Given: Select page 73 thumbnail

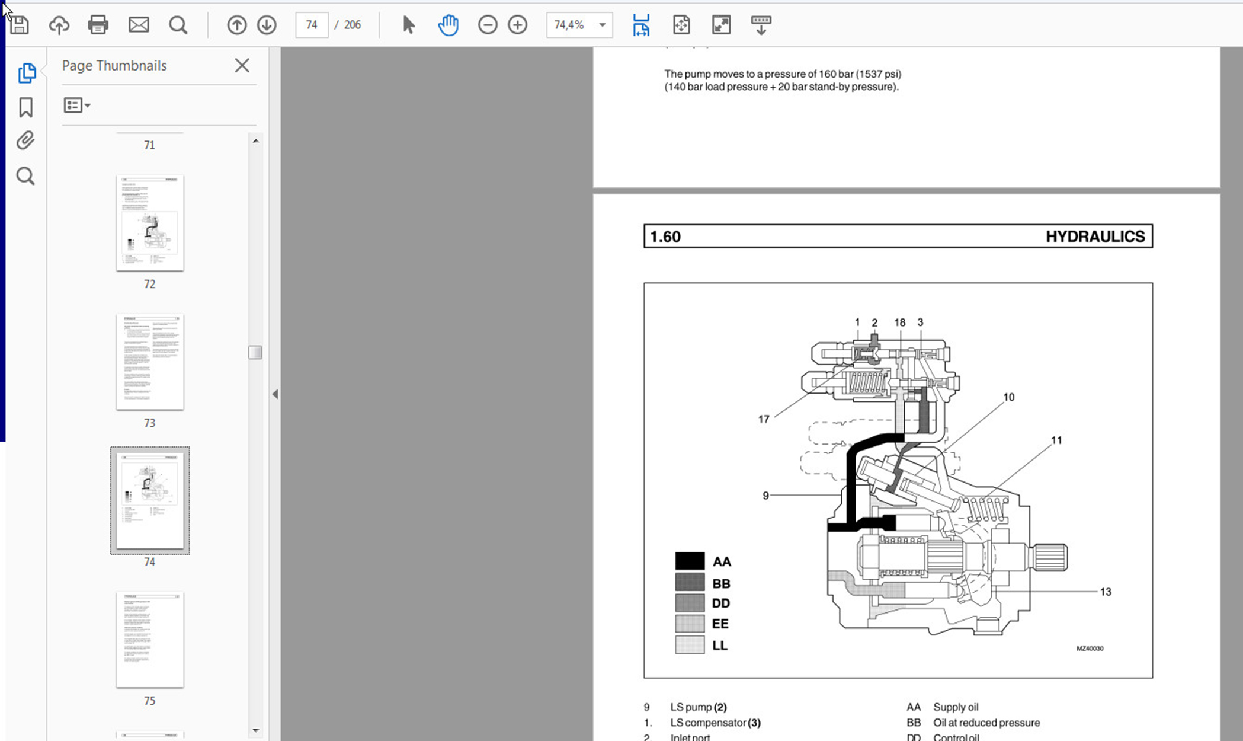Looking at the screenshot, I should click(150, 362).
